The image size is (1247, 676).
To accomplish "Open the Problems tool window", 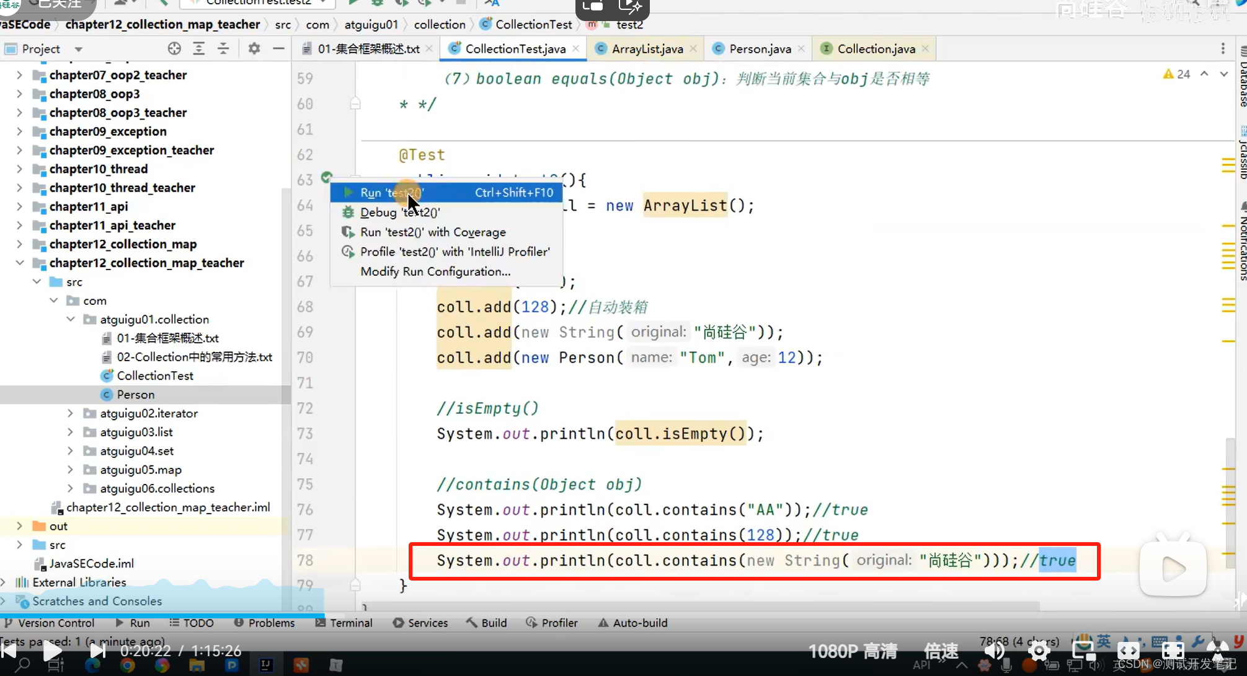I will 265,623.
